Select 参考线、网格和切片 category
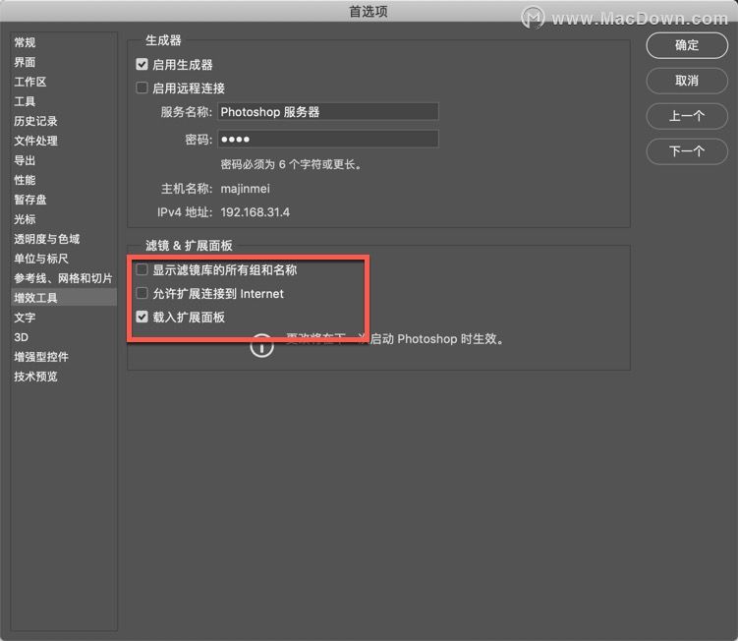The width and height of the screenshot is (738, 641). 64,278
